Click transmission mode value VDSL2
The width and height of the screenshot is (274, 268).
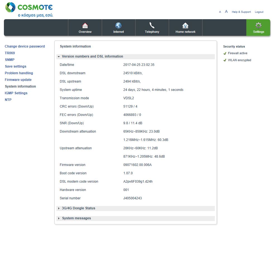(x=128, y=98)
